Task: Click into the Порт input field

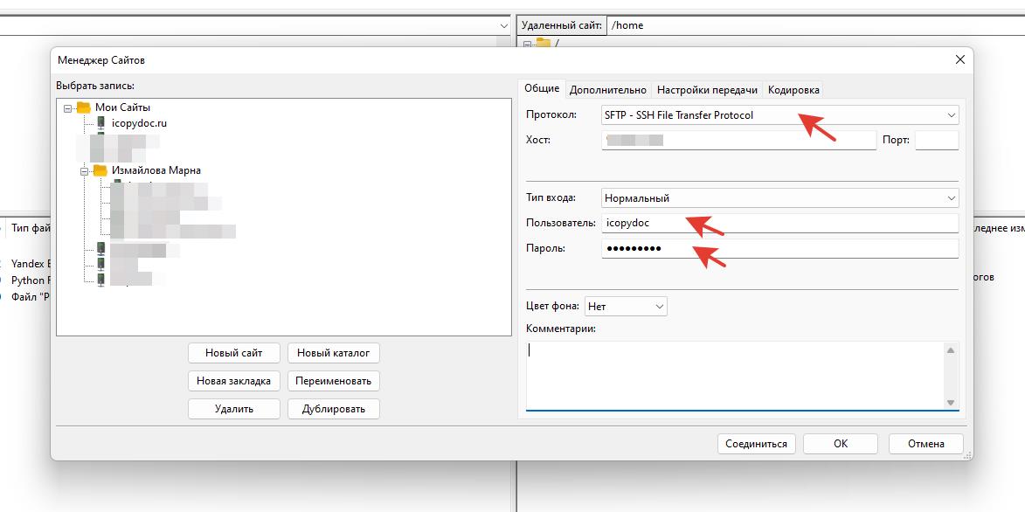Action: pyautogui.click(x=936, y=140)
